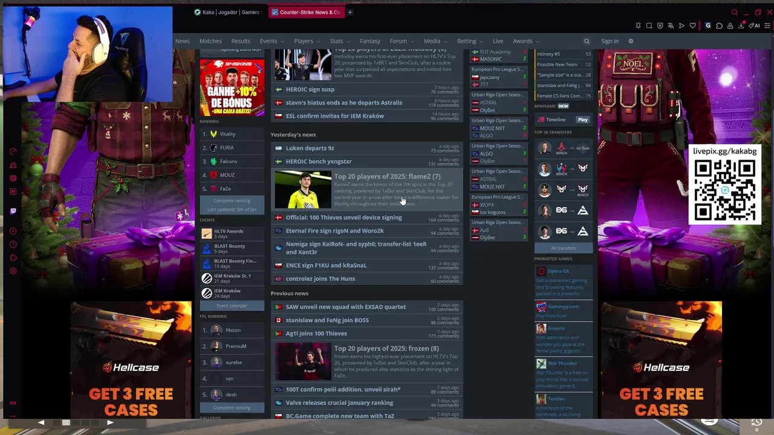774x435 pixels.
Task: Open the site search magnifier icon
Action: [x=587, y=41]
